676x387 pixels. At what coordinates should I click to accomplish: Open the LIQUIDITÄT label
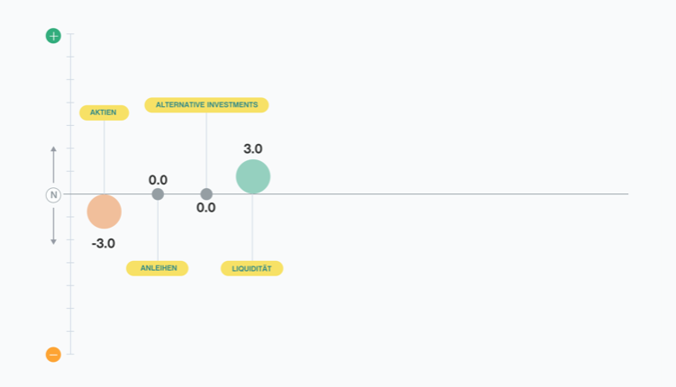251,268
